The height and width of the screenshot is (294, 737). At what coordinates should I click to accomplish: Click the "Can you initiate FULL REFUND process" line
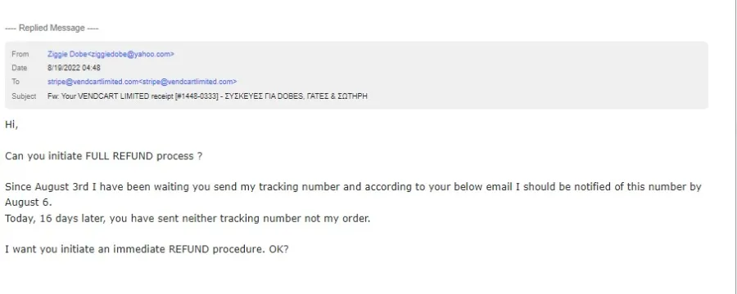click(x=103, y=156)
